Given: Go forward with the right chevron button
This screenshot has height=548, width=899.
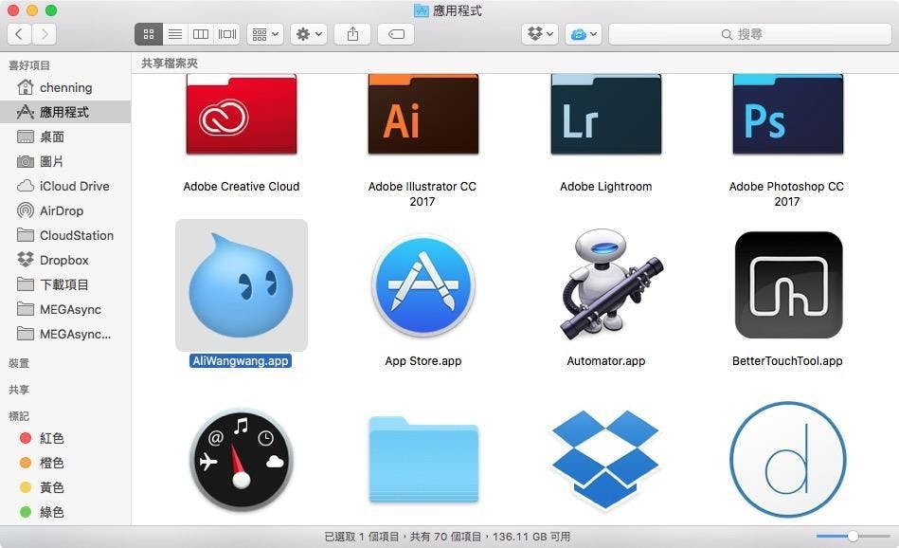Looking at the screenshot, I should coord(45,34).
